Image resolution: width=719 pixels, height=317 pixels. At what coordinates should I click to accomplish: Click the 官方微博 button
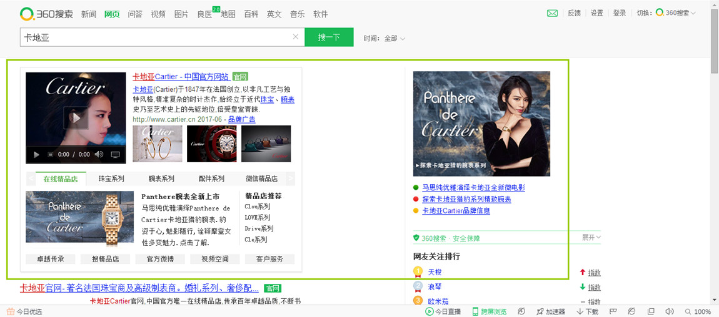tap(160, 259)
